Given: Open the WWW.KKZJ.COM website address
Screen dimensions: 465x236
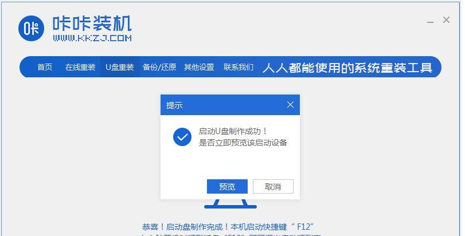Looking at the screenshot, I should coord(92,38).
